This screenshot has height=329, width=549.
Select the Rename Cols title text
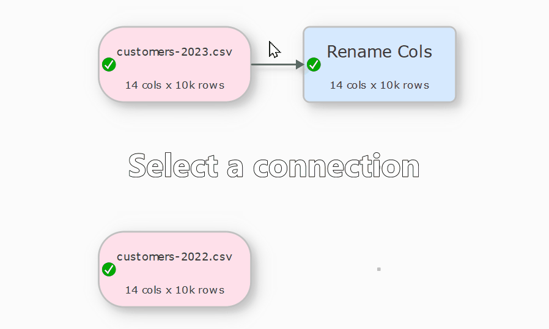[379, 52]
